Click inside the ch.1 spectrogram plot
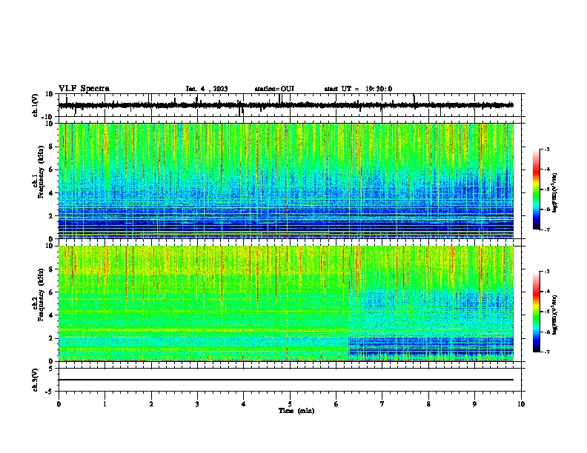Image resolution: width=587 pixels, height=453 pixels. [x=286, y=181]
